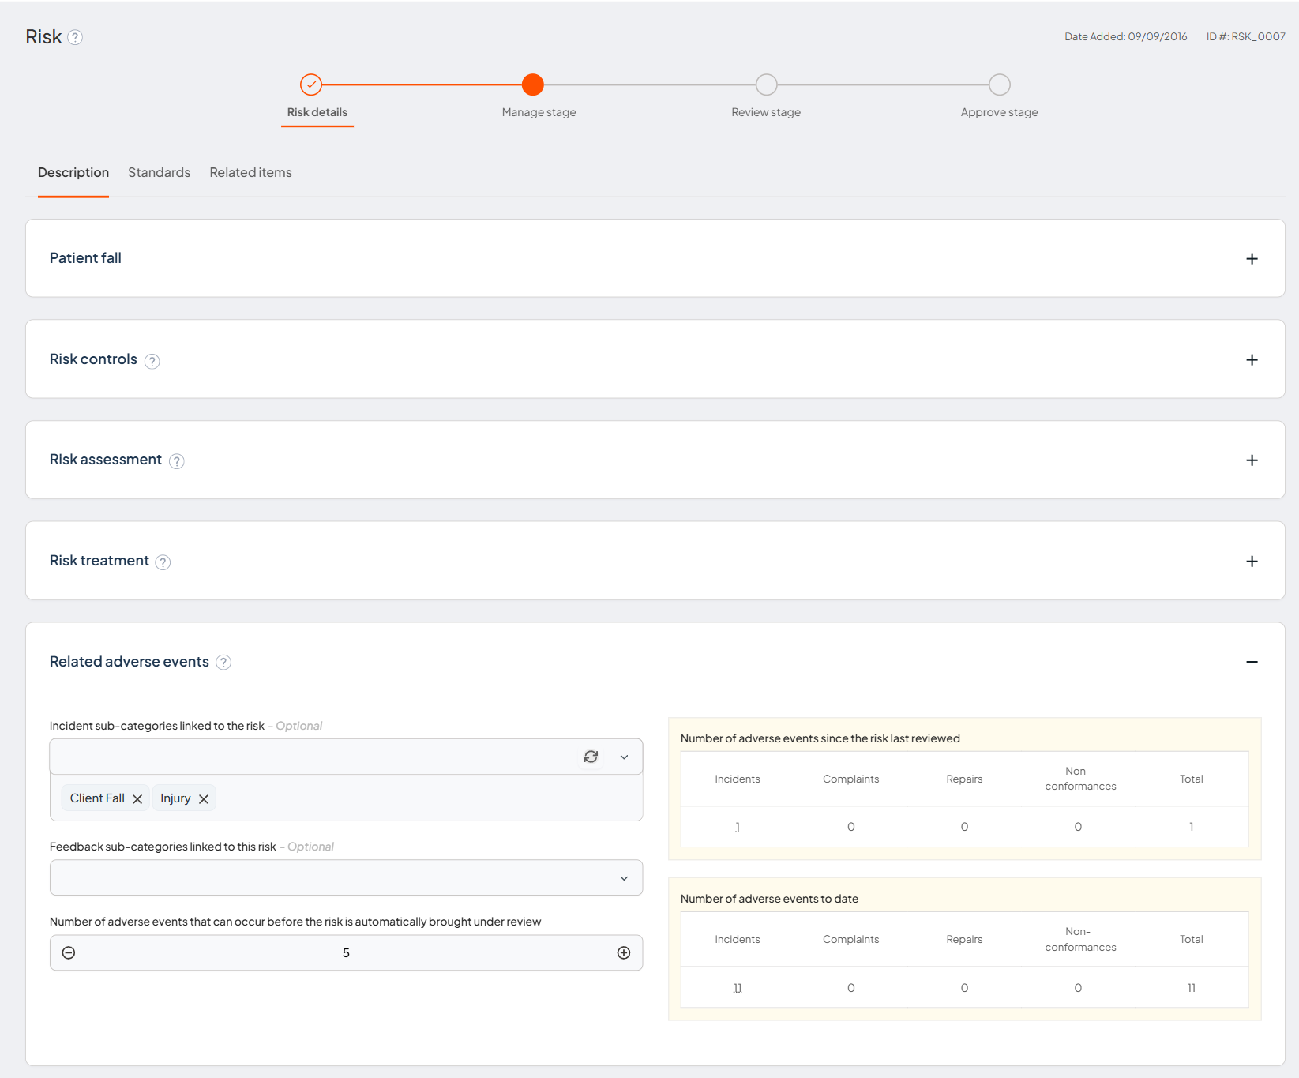Viewport: 1299px width, 1078px height.
Task: Collapse the Related adverse events section
Action: pyautogui.click(x=1252, y=662)
